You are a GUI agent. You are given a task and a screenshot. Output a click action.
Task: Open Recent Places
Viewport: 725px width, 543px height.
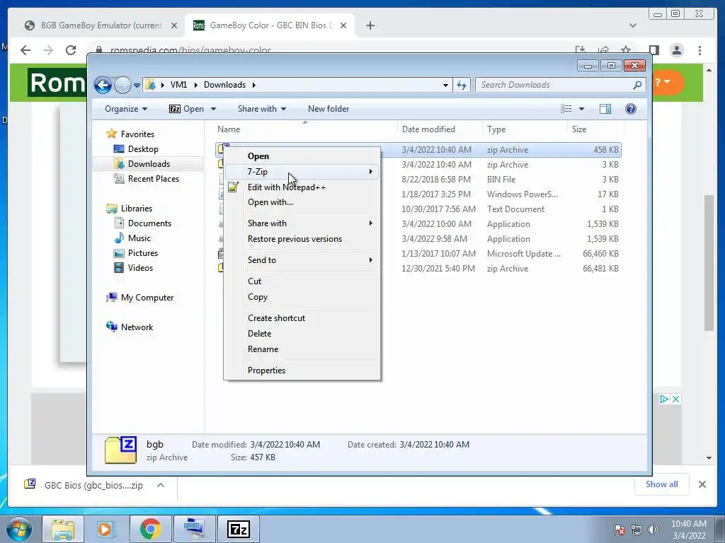[153, 179]
